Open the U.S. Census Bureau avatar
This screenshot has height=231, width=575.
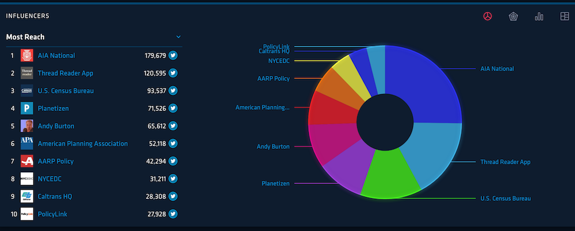coord(27,91)
